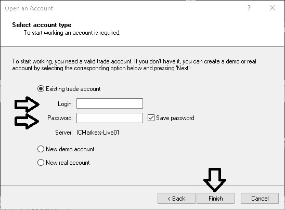Image resolution: width=285 pixels, height=210 pixels.
Task: Close the Open an Account dialog
Action: tap(273, 8)
